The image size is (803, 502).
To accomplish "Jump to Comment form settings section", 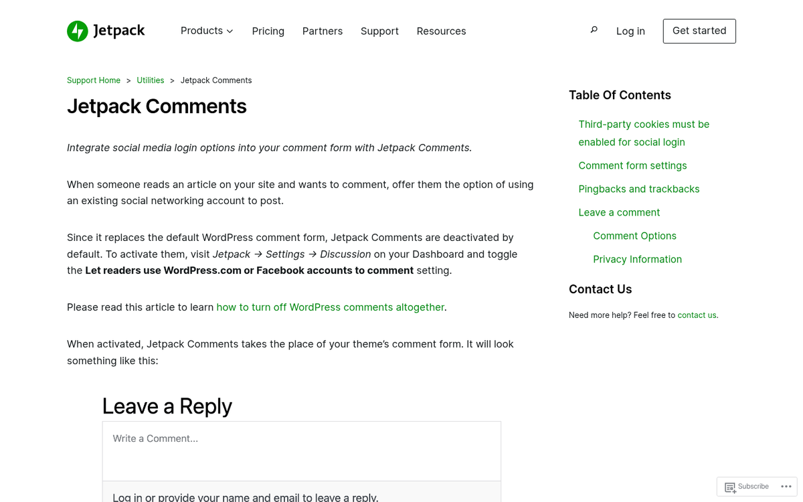I will 632,165.
